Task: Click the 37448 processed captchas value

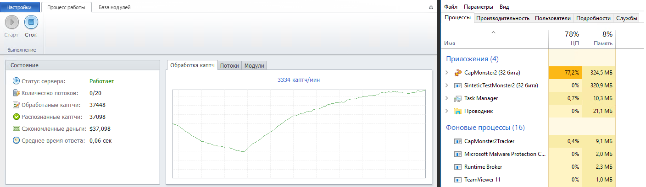Action: [x=98, y=105]
